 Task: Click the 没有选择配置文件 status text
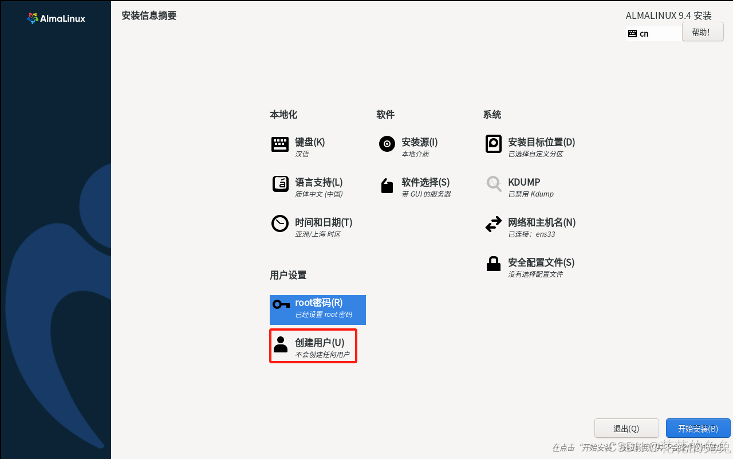535,274
